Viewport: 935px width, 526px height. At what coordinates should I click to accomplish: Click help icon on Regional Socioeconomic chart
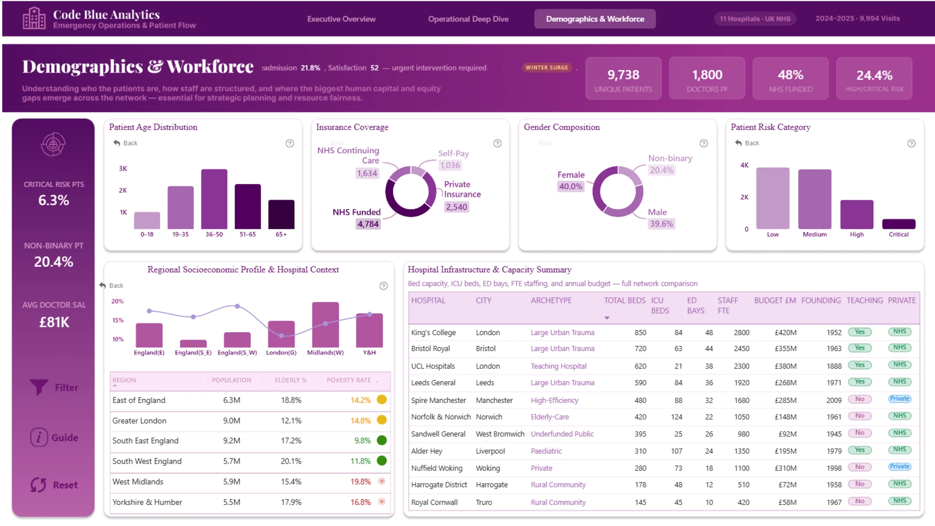(384, 286)
